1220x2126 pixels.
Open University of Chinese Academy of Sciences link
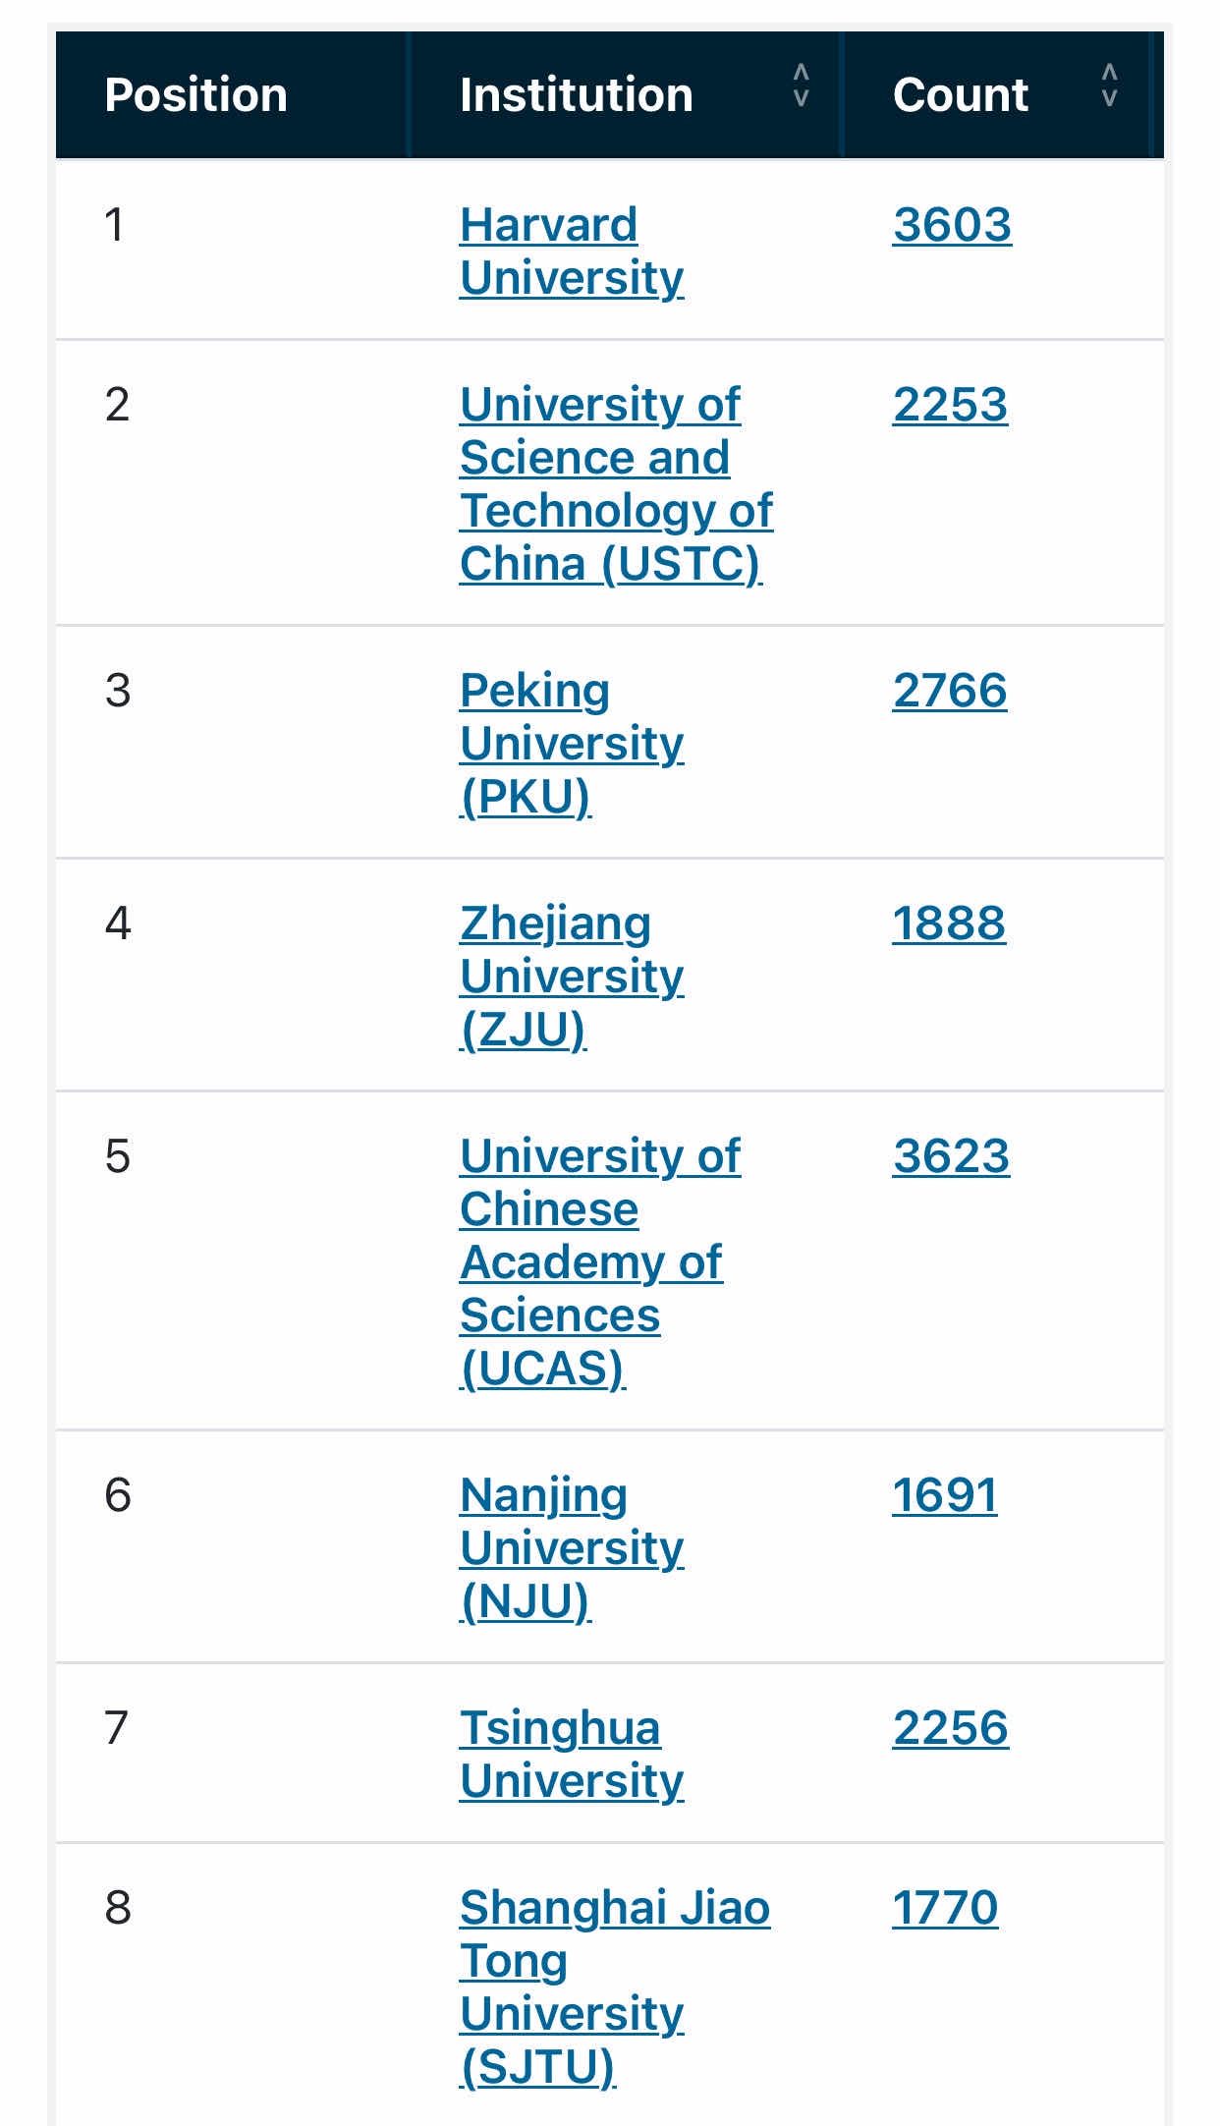tap(600, 1262)
